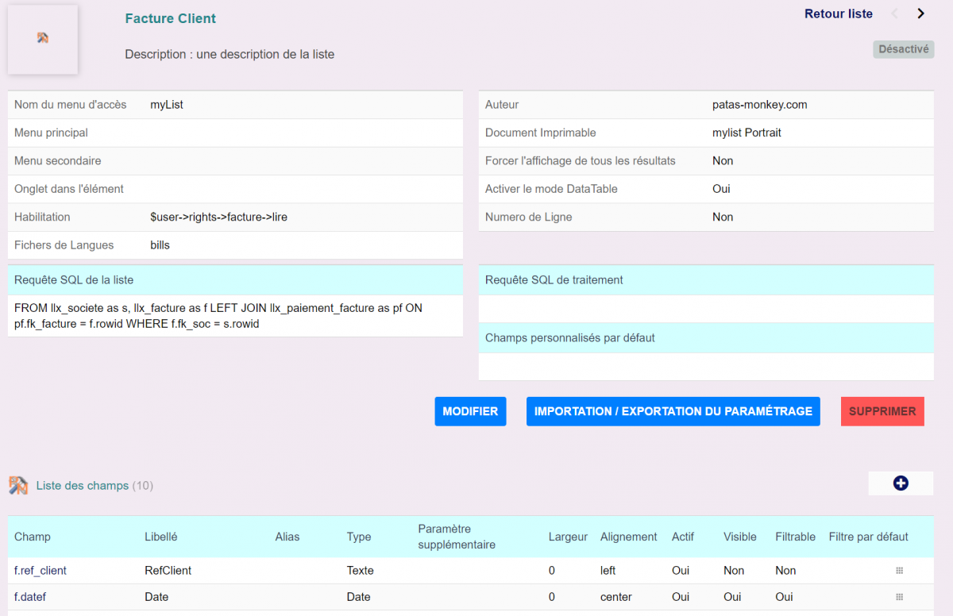
Task: Grab the f.datef row reorder handle
Action: pos(900,597)
